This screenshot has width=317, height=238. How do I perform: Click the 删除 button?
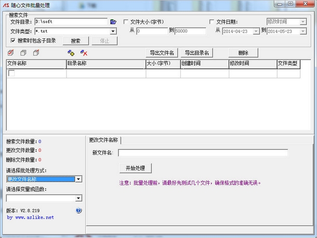point(243,53)
